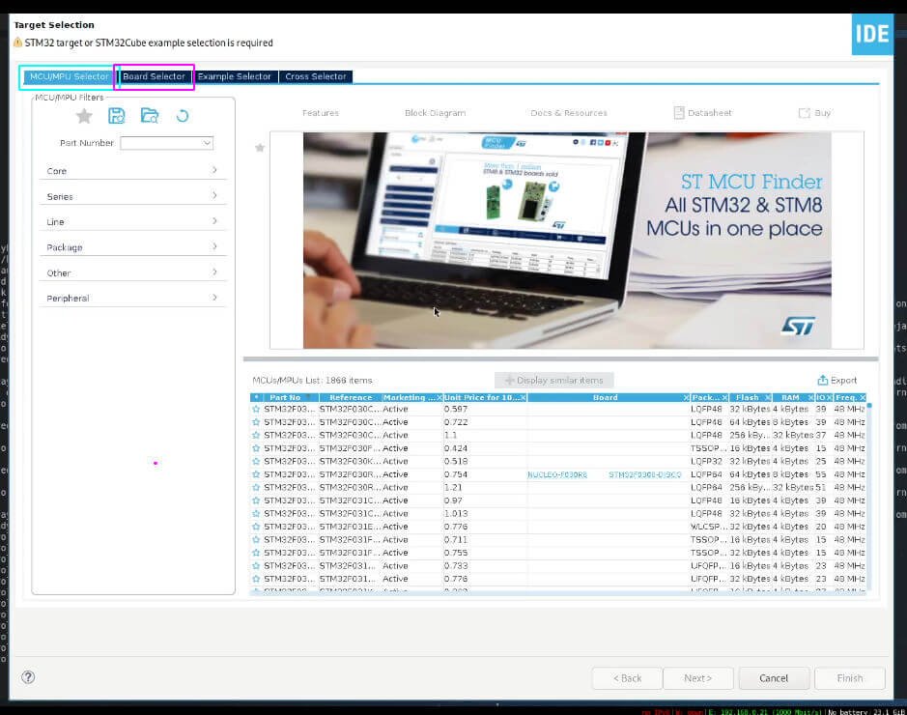Screen dimensions: 907x715
Task: Open the NUCLEO-F030R8 board link
Action: pos(557,474)
